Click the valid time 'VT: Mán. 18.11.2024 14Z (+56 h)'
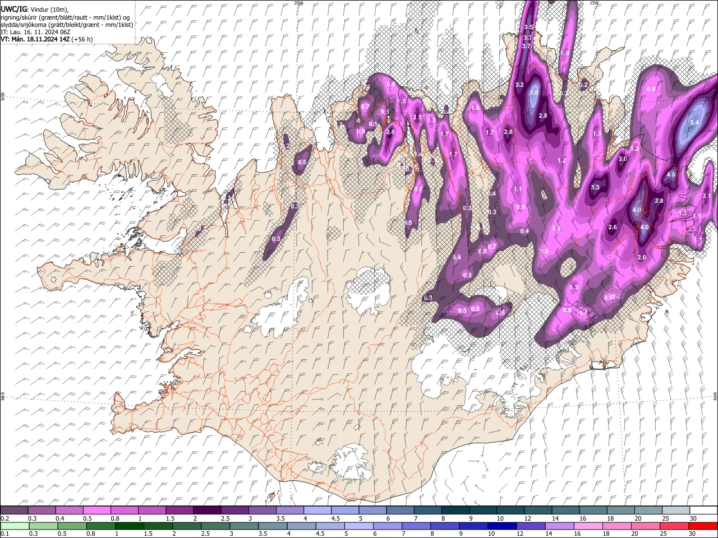The image size is (718, 538). point(47,39)
